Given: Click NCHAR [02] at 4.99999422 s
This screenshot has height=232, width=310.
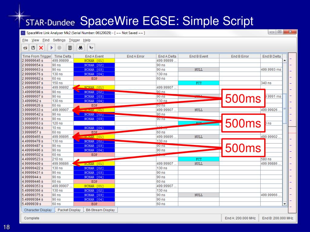Looking at the screenshot, I should point(94,168).
